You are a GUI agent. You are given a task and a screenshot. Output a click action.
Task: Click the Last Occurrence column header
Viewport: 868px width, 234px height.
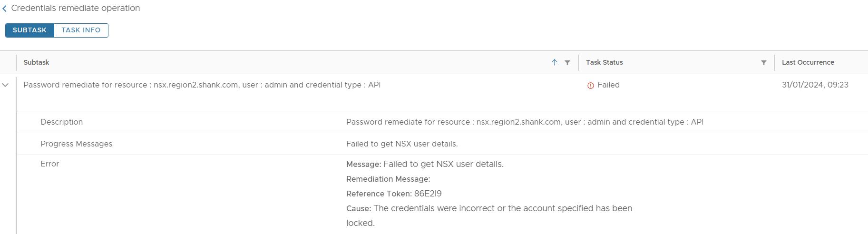pyautogui.click(x=808, y=62)
